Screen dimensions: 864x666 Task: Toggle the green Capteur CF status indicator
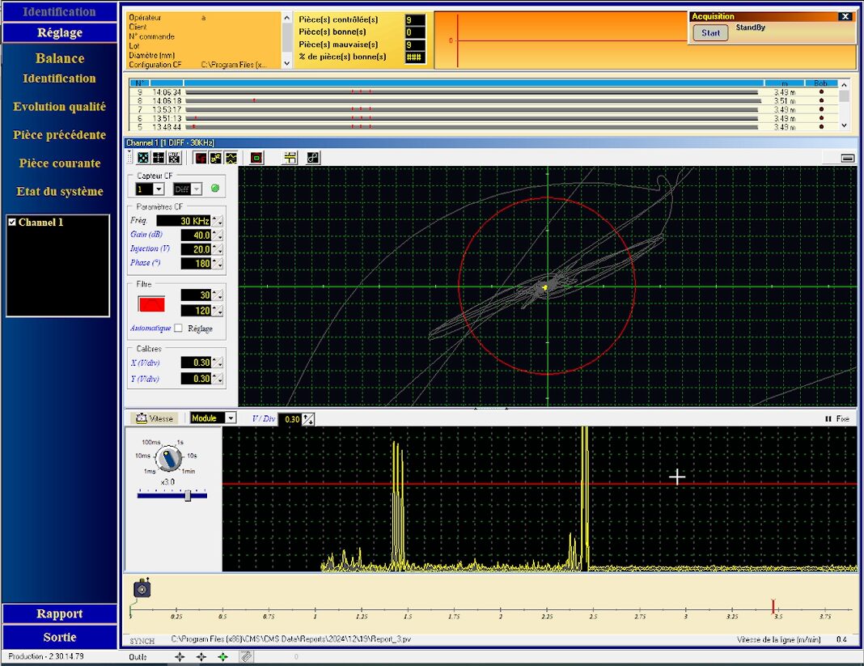(214, 189)
